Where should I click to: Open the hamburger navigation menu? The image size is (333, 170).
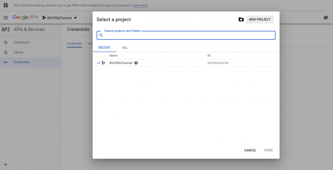[x=6, y=18]
